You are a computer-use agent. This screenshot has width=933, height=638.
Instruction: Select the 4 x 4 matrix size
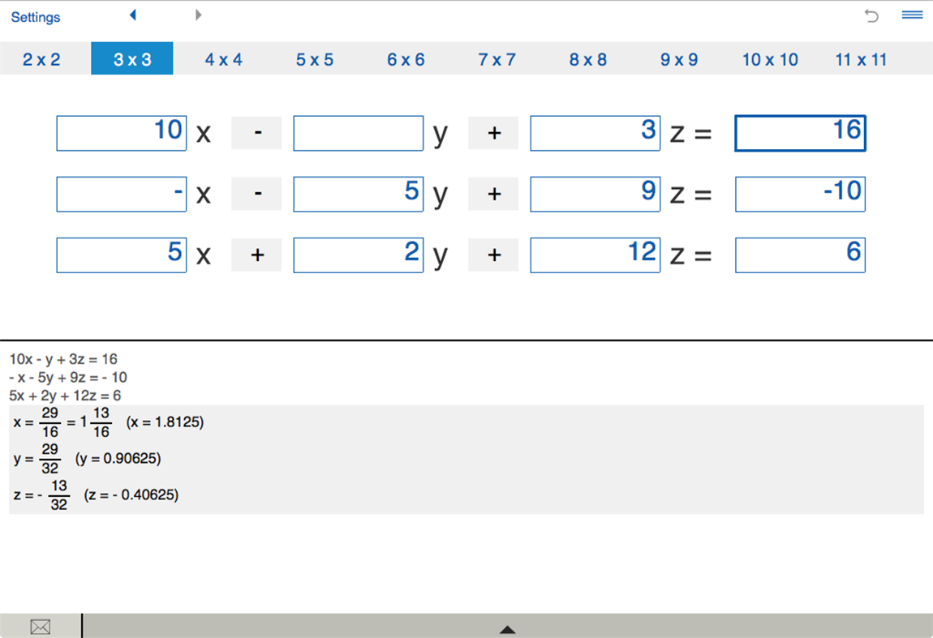click(x=222, y=58)
